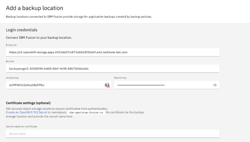Click the Secret name for certificate field
This screenshot has width=250, height=142.
pos(112,134)
